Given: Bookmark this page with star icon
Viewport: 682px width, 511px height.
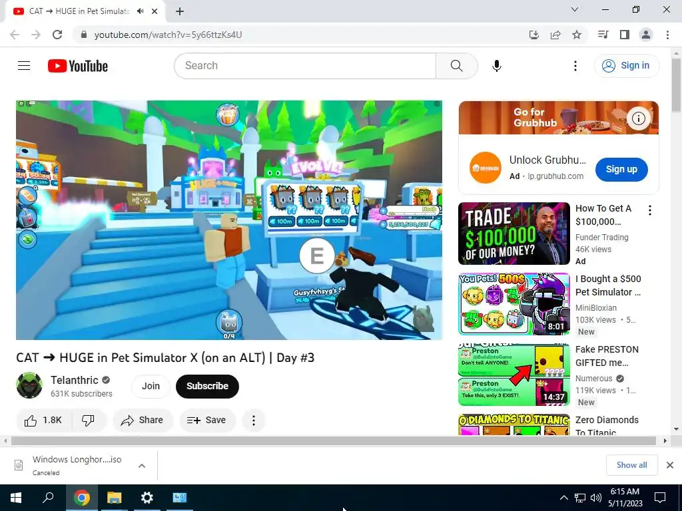Looking at the screenshot, I should (x=577, y=35).
